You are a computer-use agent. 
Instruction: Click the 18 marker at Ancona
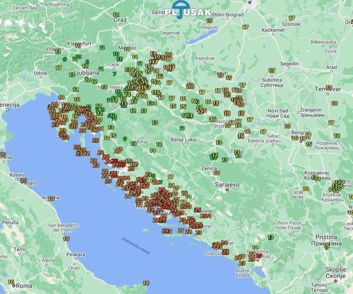click(51, 199)
